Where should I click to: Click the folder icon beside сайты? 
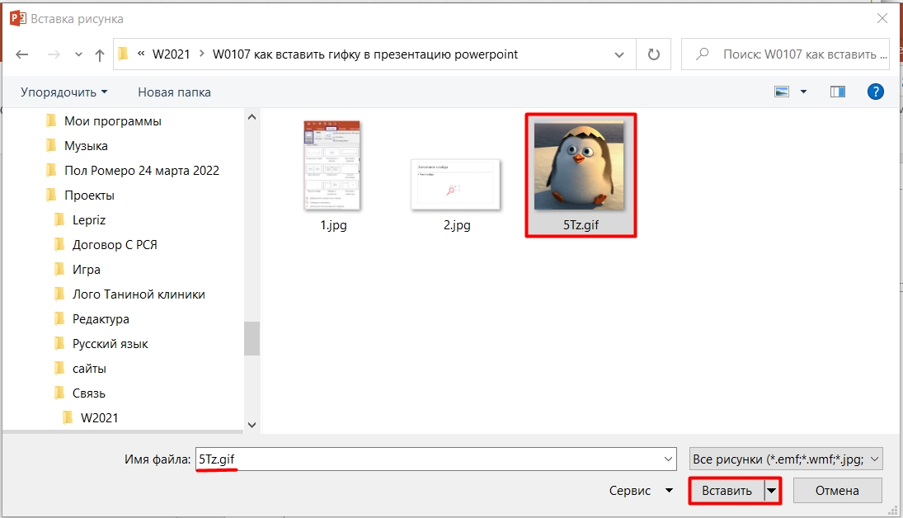59,368
